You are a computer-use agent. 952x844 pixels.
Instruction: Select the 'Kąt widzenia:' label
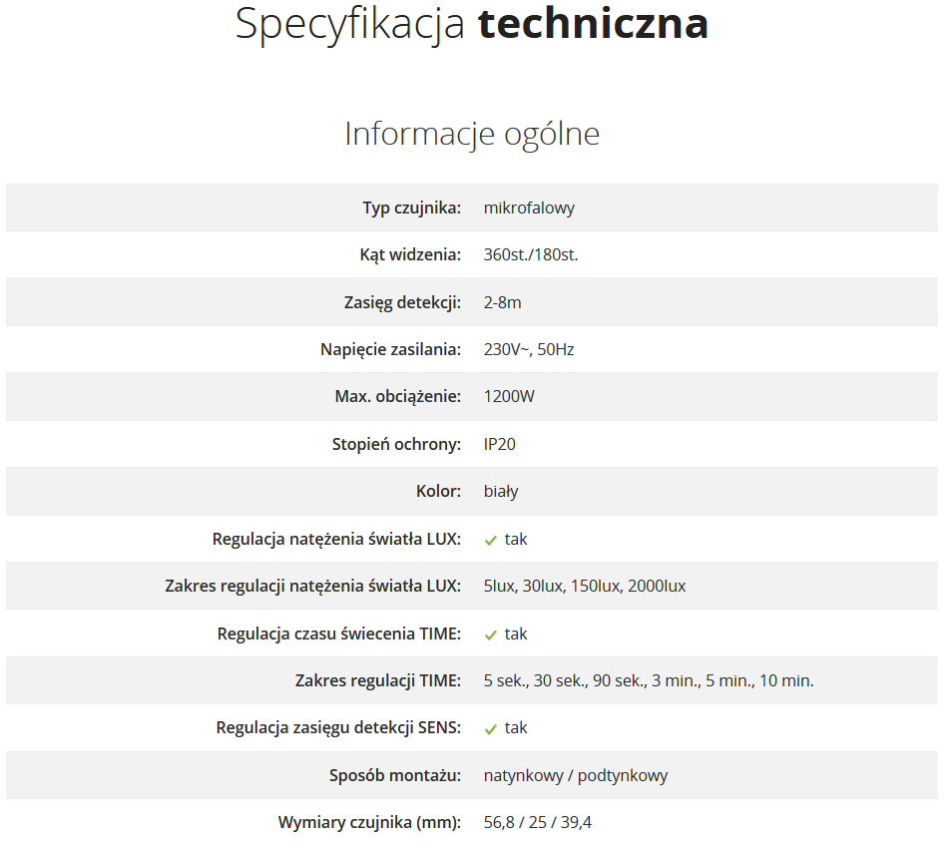click(x=410, y=254)
